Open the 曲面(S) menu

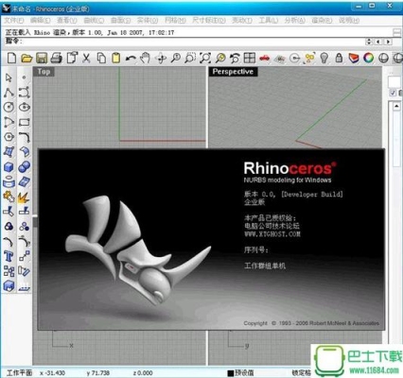120,20
